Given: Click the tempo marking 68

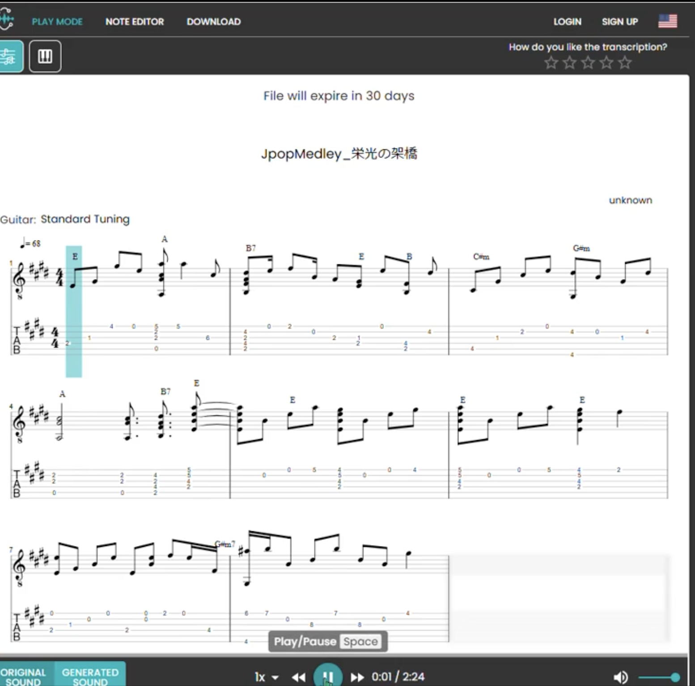Looking at the screenshot, I should pyautogui.click(x=30, y=243).
